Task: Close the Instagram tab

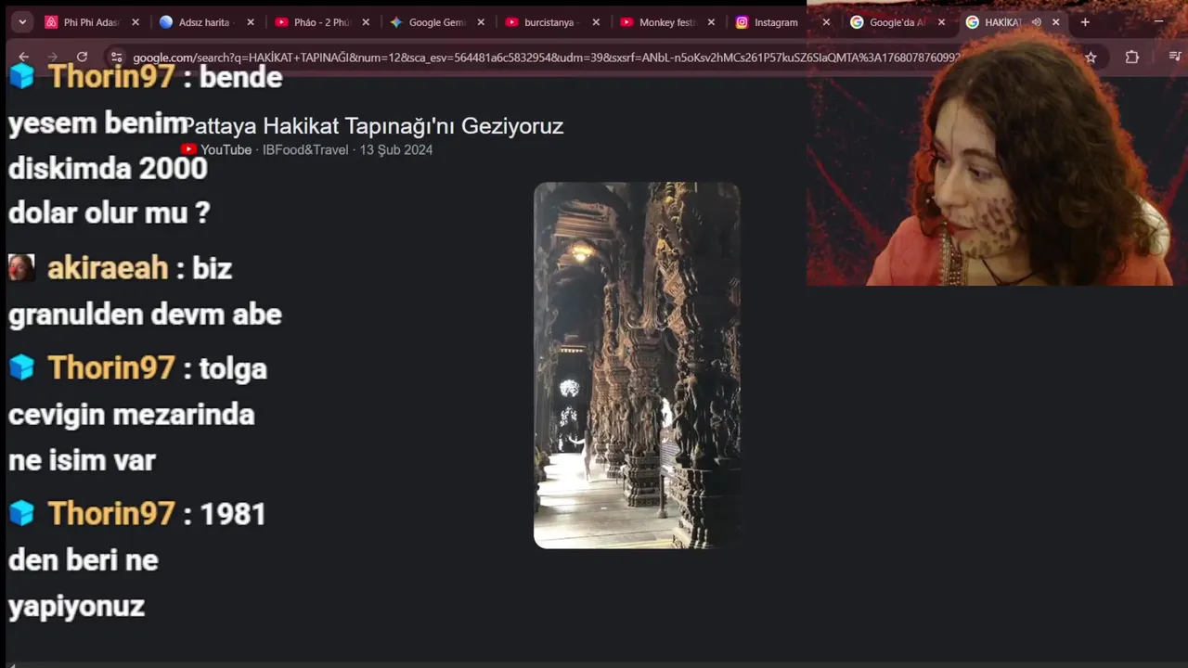Action: tap(826, 22)
